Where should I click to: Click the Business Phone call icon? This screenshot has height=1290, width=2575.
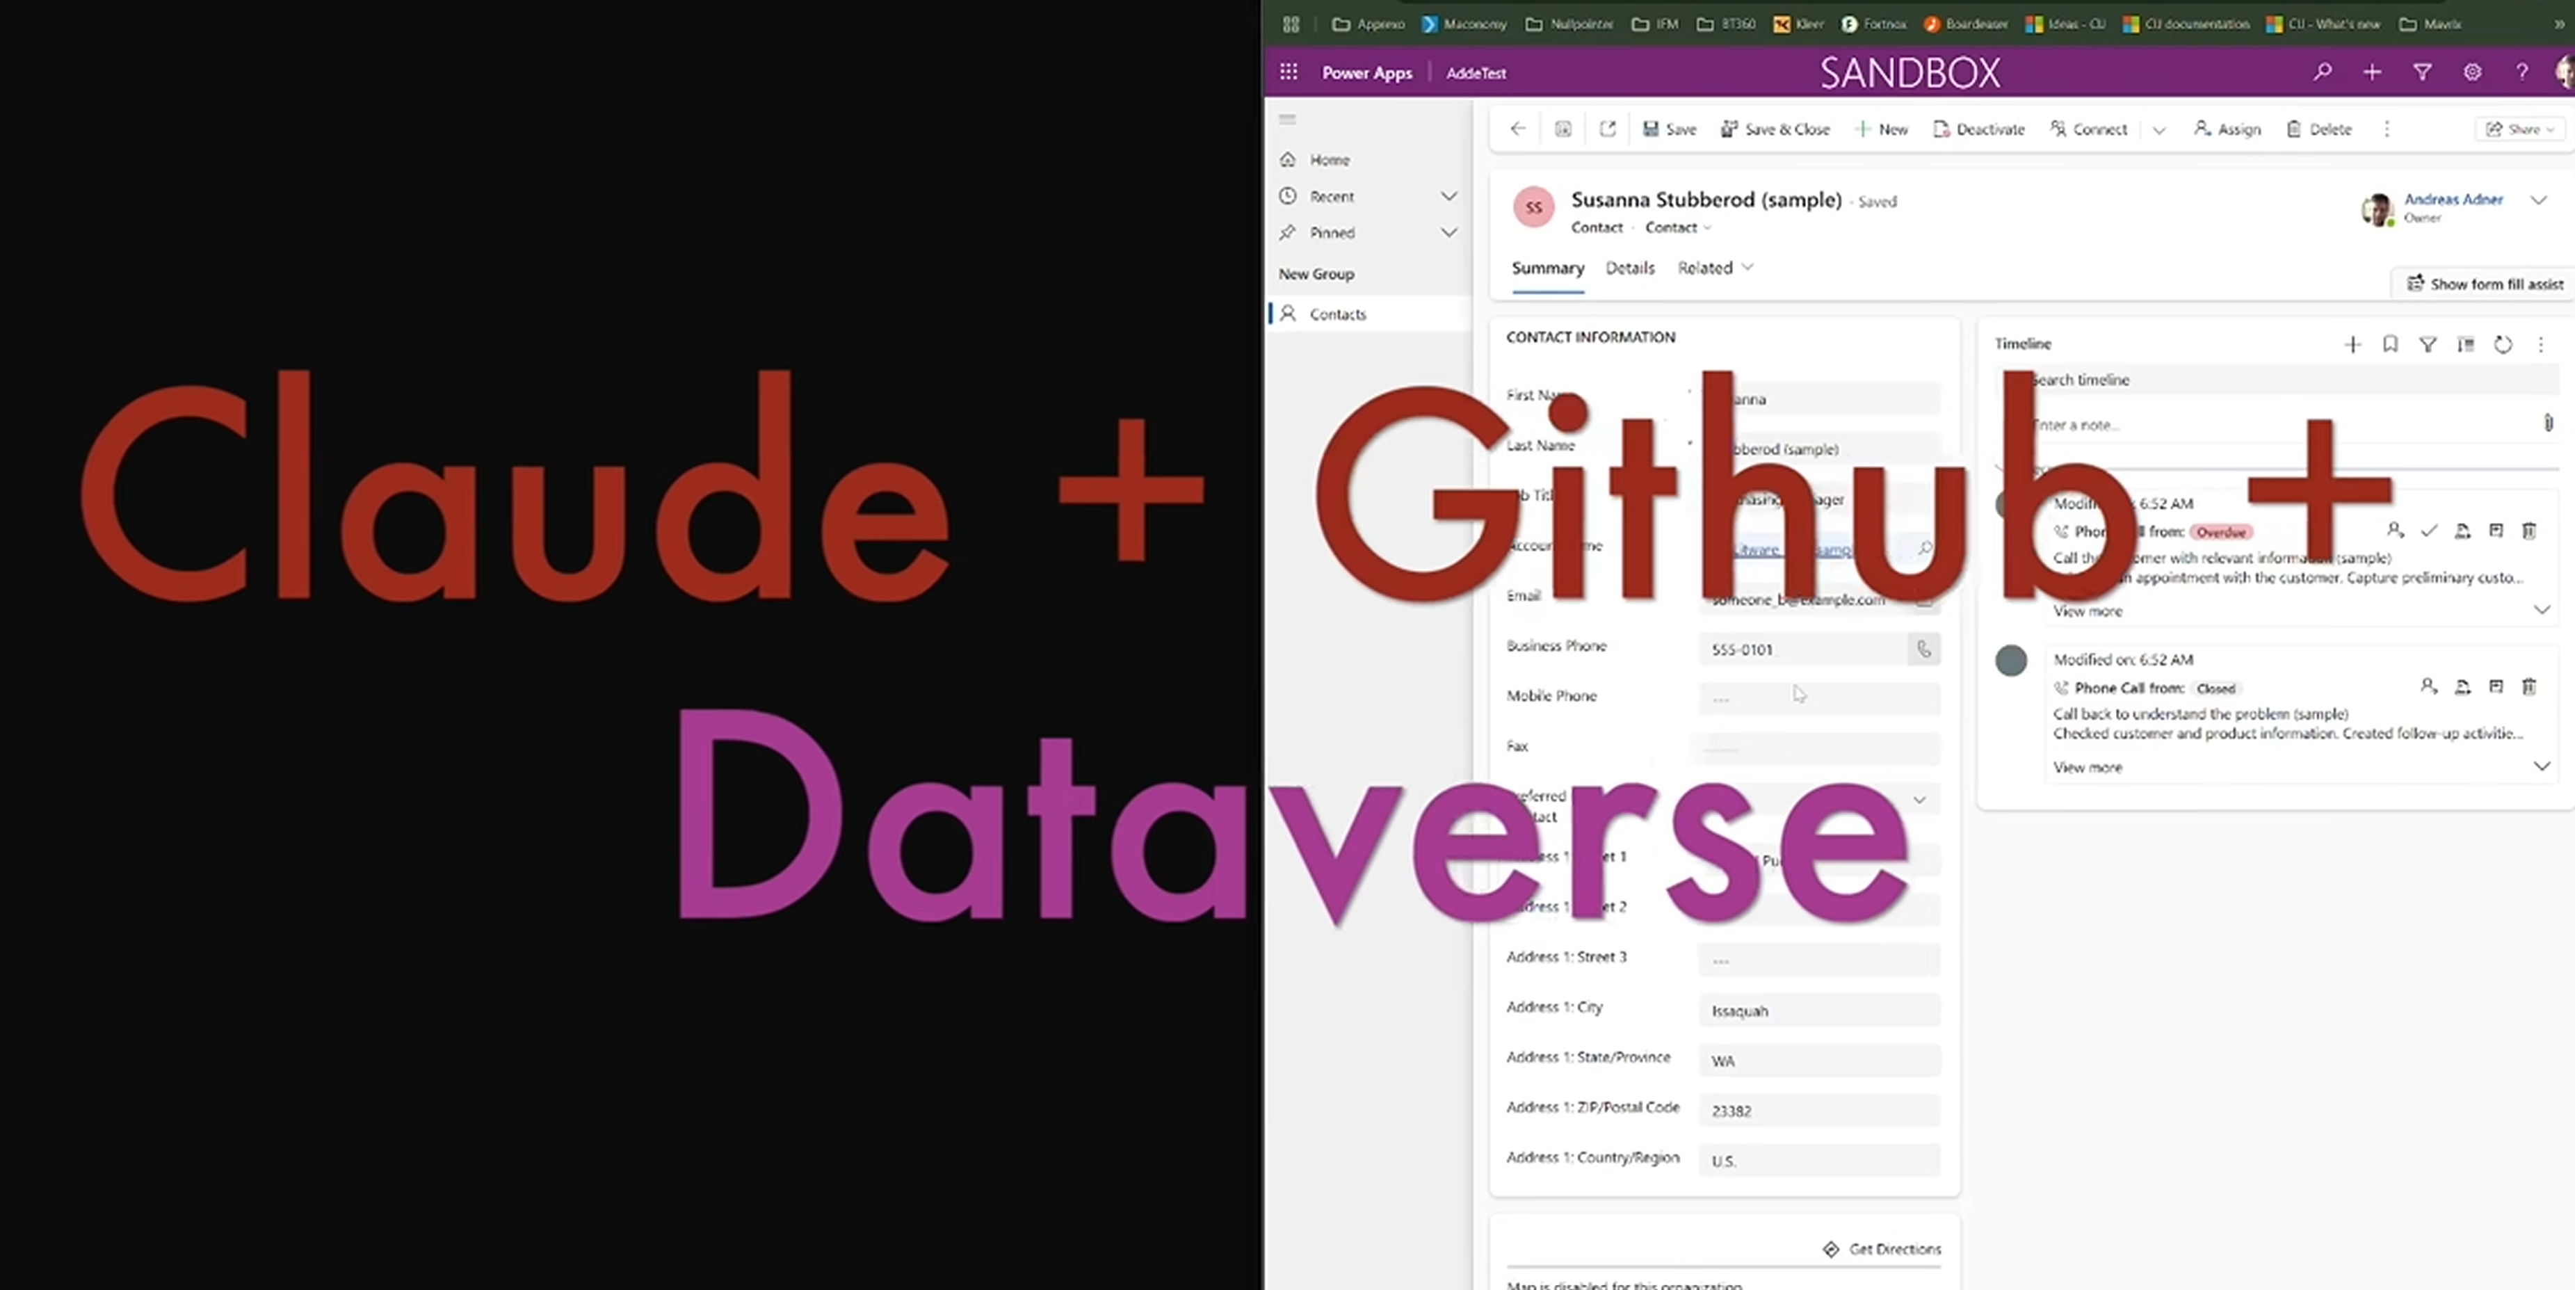click(1924, 649)
